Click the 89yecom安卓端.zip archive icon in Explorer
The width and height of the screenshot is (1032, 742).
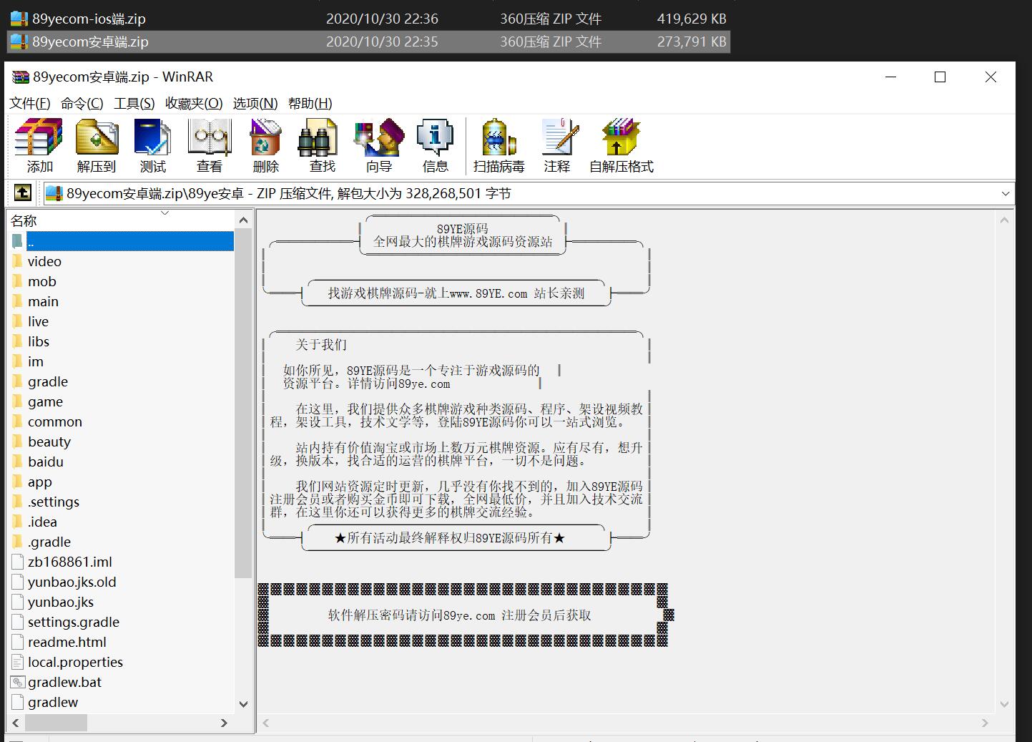click(x=19, y=42)
